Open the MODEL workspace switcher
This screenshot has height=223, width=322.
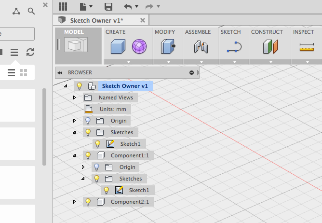(x=78, y=46)
